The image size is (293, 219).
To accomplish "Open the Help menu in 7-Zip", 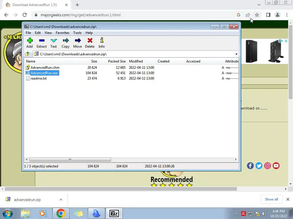I will 89,33.
